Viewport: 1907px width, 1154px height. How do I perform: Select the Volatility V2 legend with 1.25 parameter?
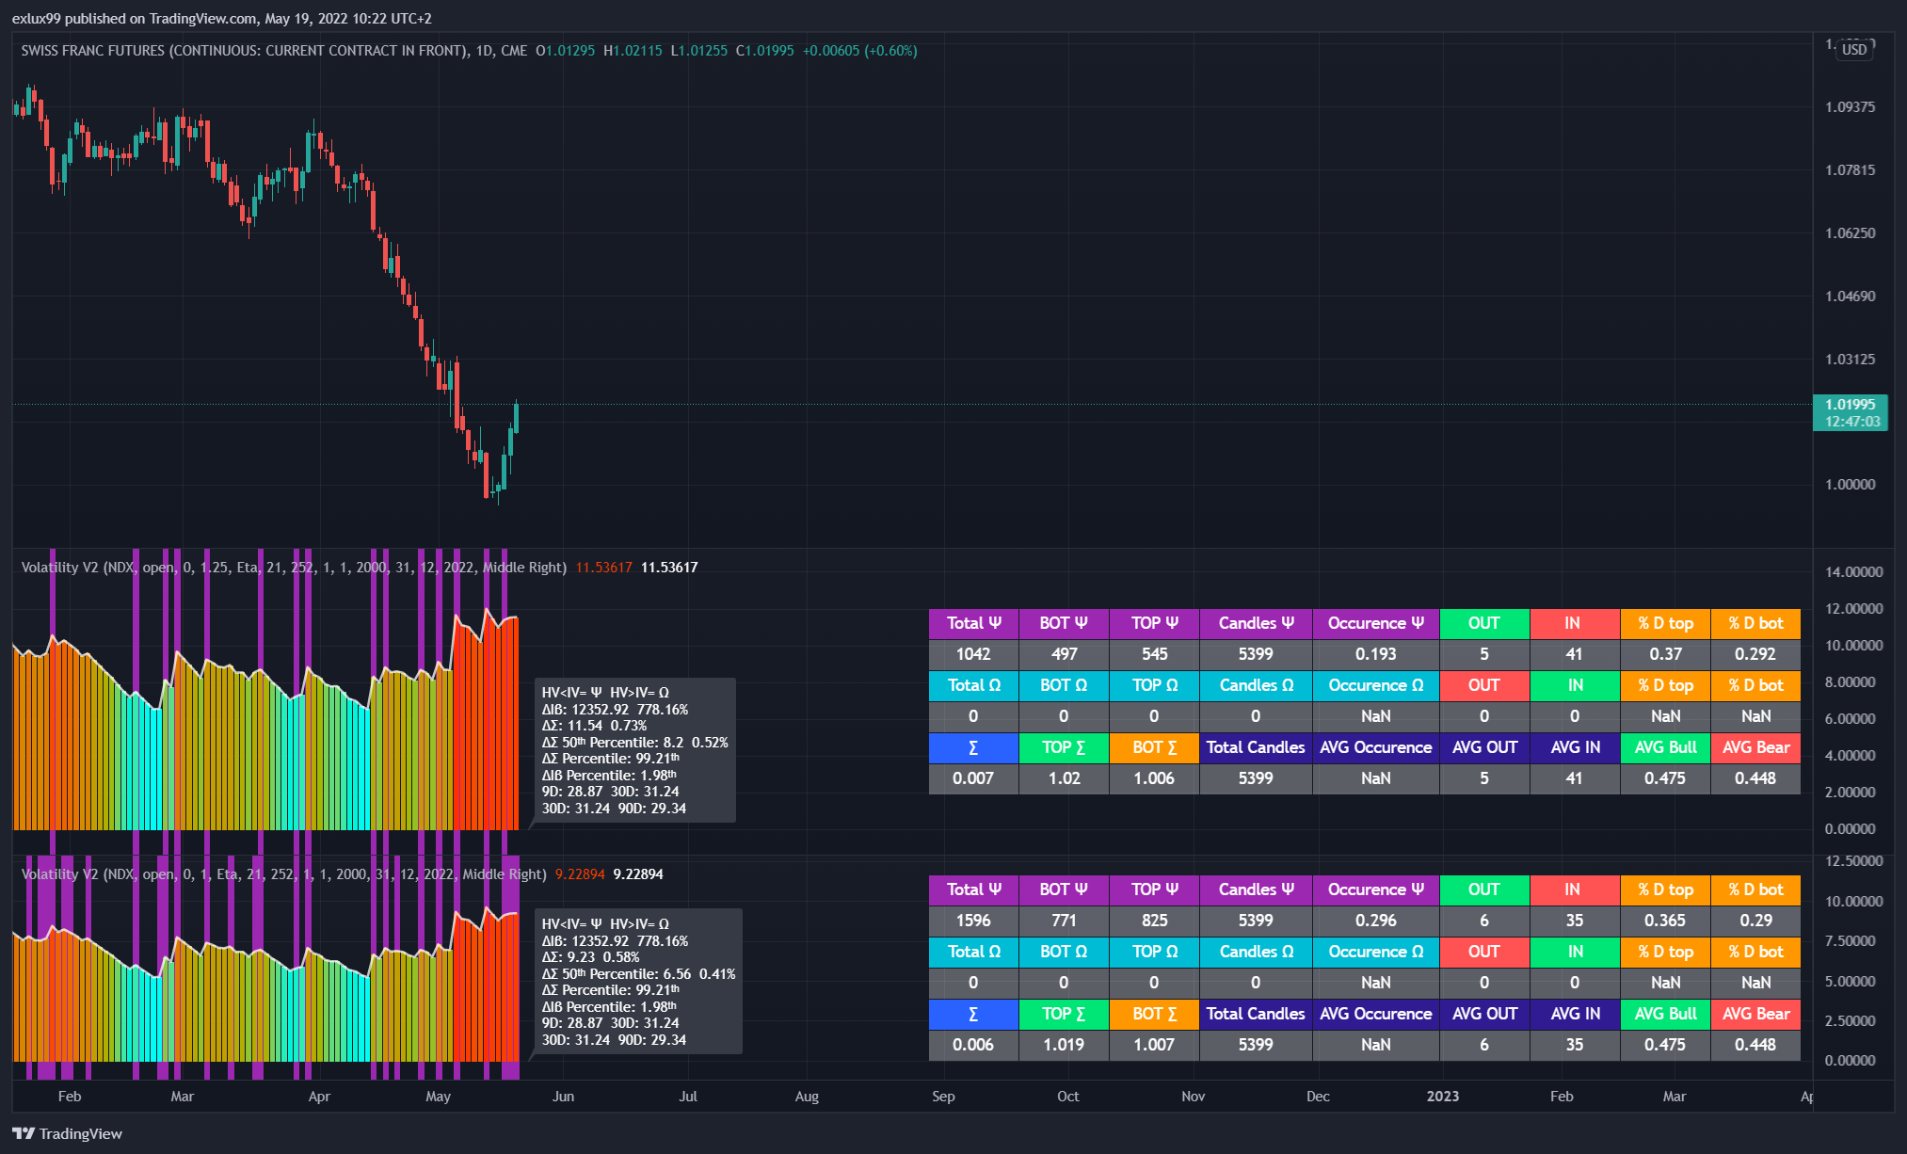point(294,568)
